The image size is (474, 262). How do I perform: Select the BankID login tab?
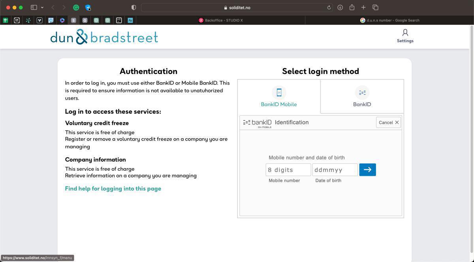362,97
